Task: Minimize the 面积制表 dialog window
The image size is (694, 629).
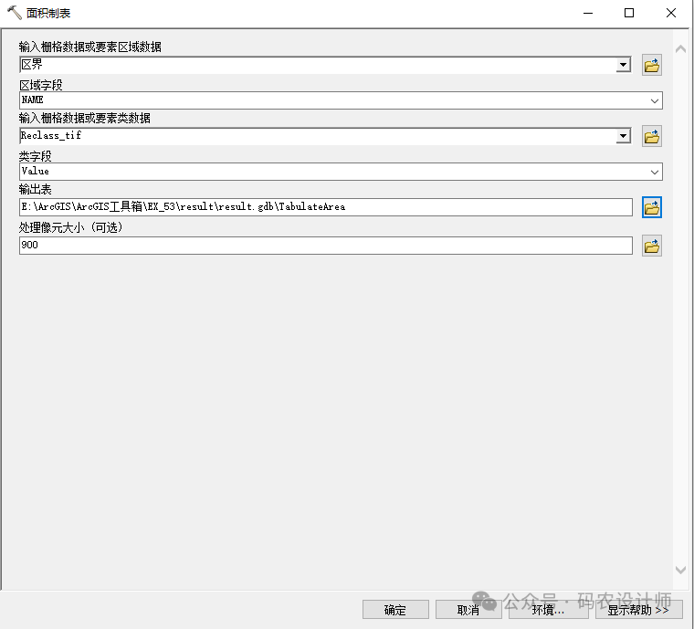Action: tap(585, 13)
